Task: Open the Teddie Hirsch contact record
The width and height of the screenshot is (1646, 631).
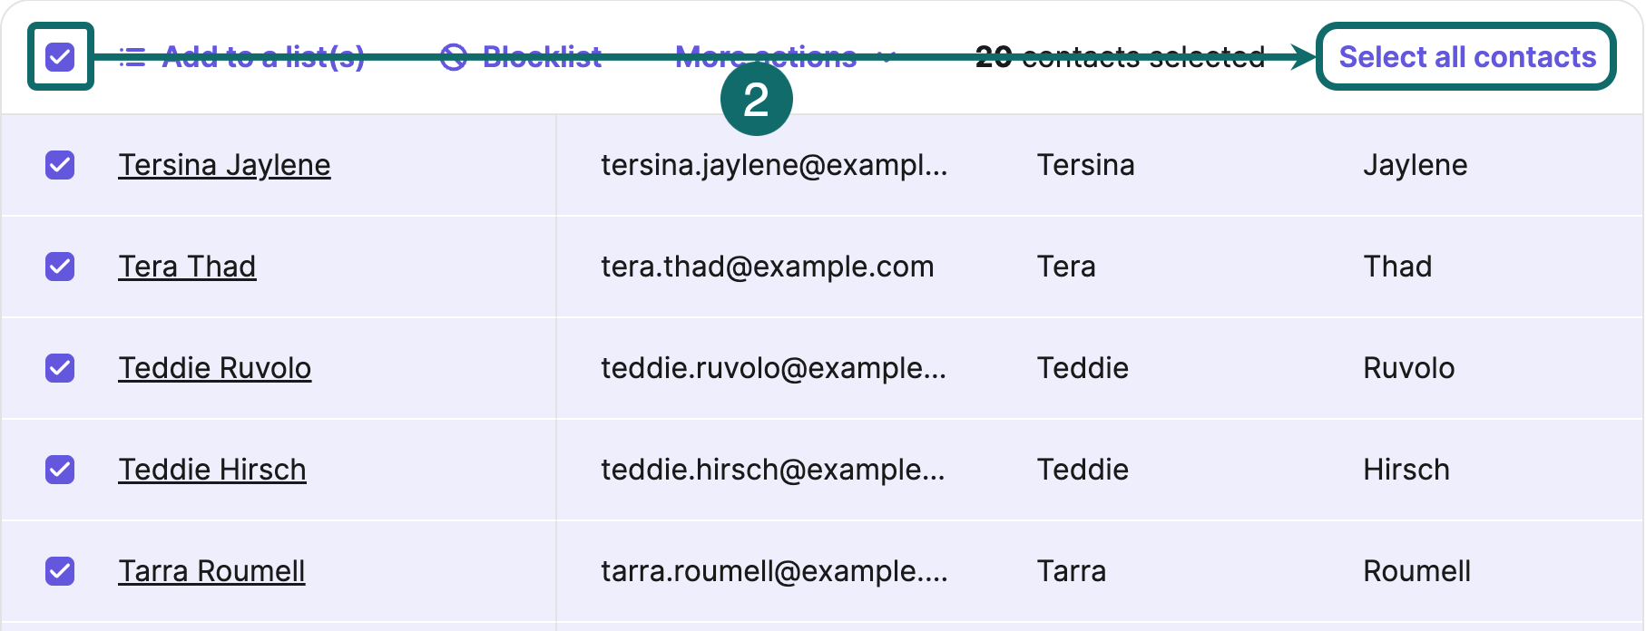Action: click(x=212, y=470)
